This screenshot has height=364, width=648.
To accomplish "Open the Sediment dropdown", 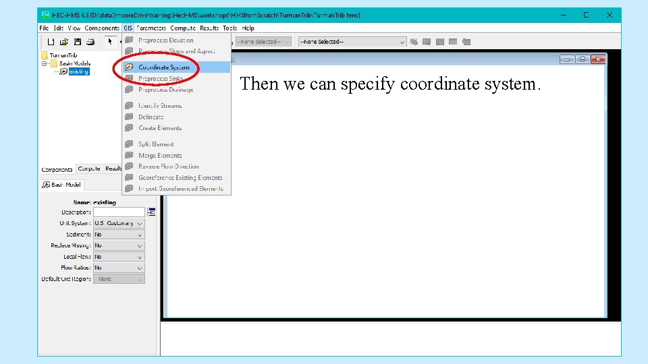I will coord(119,235).
